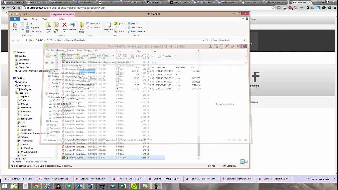Open Lecture 11 - Unsuper...pdf download
The width and height of the screenshot is (338, 190).
click(164, 179)
